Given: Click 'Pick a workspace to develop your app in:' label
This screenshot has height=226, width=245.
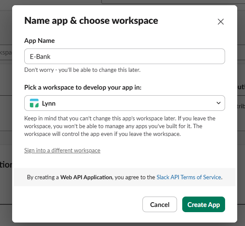Looking at the screenshot, I should click(83, 87).
